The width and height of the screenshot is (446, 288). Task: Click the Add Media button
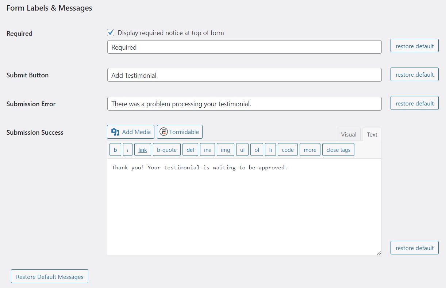click(x=131, y=132)
